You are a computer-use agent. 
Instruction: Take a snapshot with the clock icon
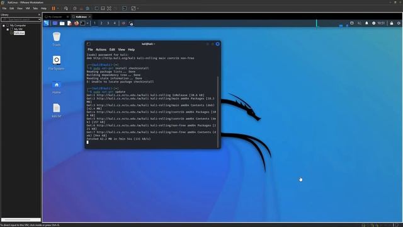75,8
